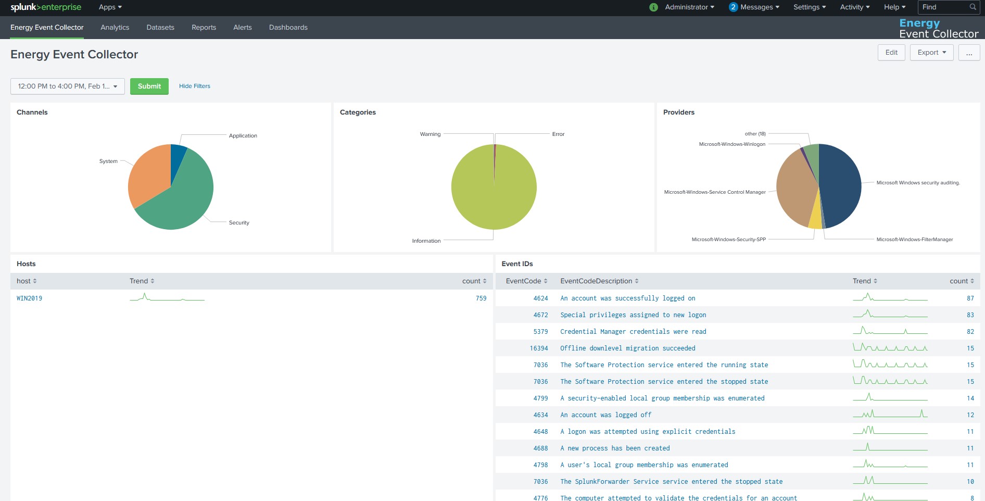The width and height of the screenshot is (985, 501).
Task: Click the green Submit button
Action: click(149, 86)
